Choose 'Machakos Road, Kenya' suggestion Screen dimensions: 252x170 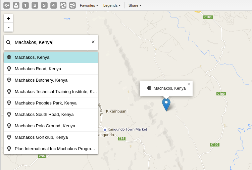pos(51,69)
